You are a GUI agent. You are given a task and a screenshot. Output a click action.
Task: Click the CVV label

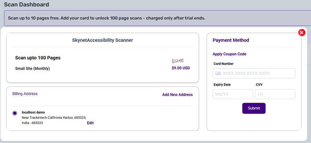(x=259, y=85)
